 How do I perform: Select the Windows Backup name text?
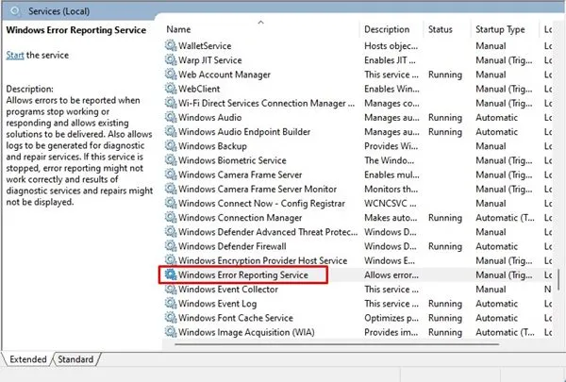(212, 146)
